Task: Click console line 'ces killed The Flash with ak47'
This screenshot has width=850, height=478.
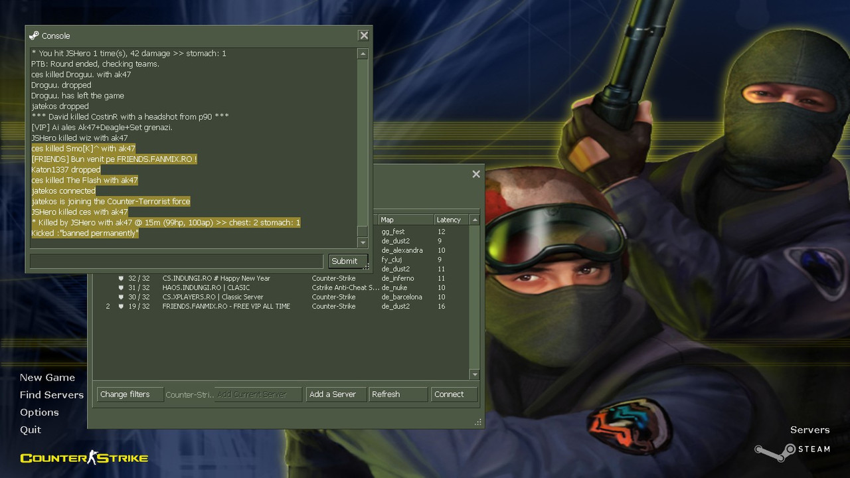Action: click(x=84, y=180)
